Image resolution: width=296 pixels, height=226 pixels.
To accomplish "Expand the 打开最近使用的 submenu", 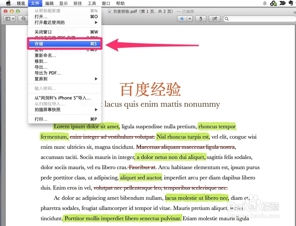I will pos(65,22).
